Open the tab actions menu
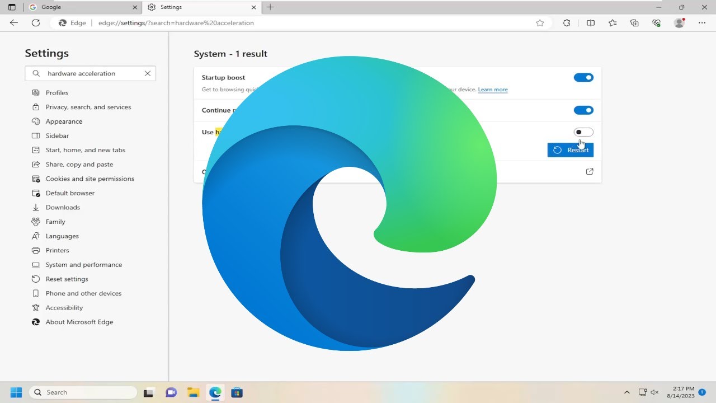Image resolution: width=716 pixels, height=403 pixels. [x=12, y=7]
